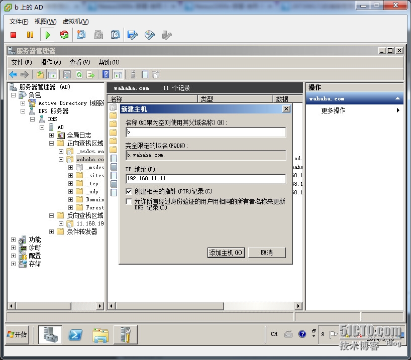Click the new server toolbar icon

click(x=133, y=75)
